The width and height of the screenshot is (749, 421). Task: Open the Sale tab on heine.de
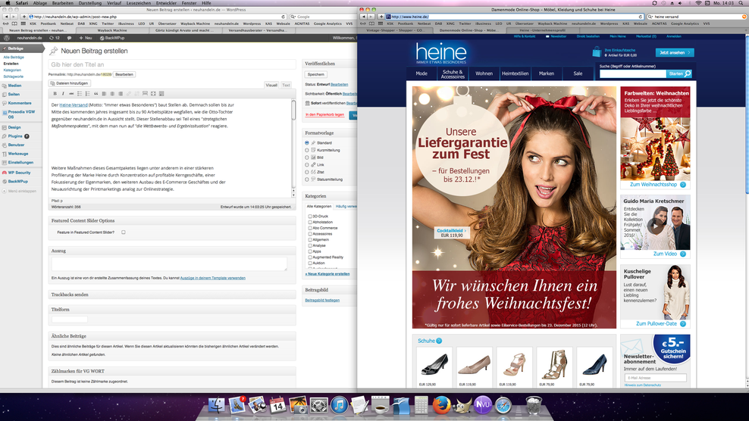tap(578, 73)
